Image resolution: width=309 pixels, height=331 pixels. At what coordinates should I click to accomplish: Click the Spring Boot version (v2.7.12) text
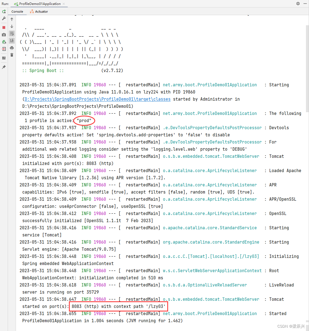click(112, 71)
